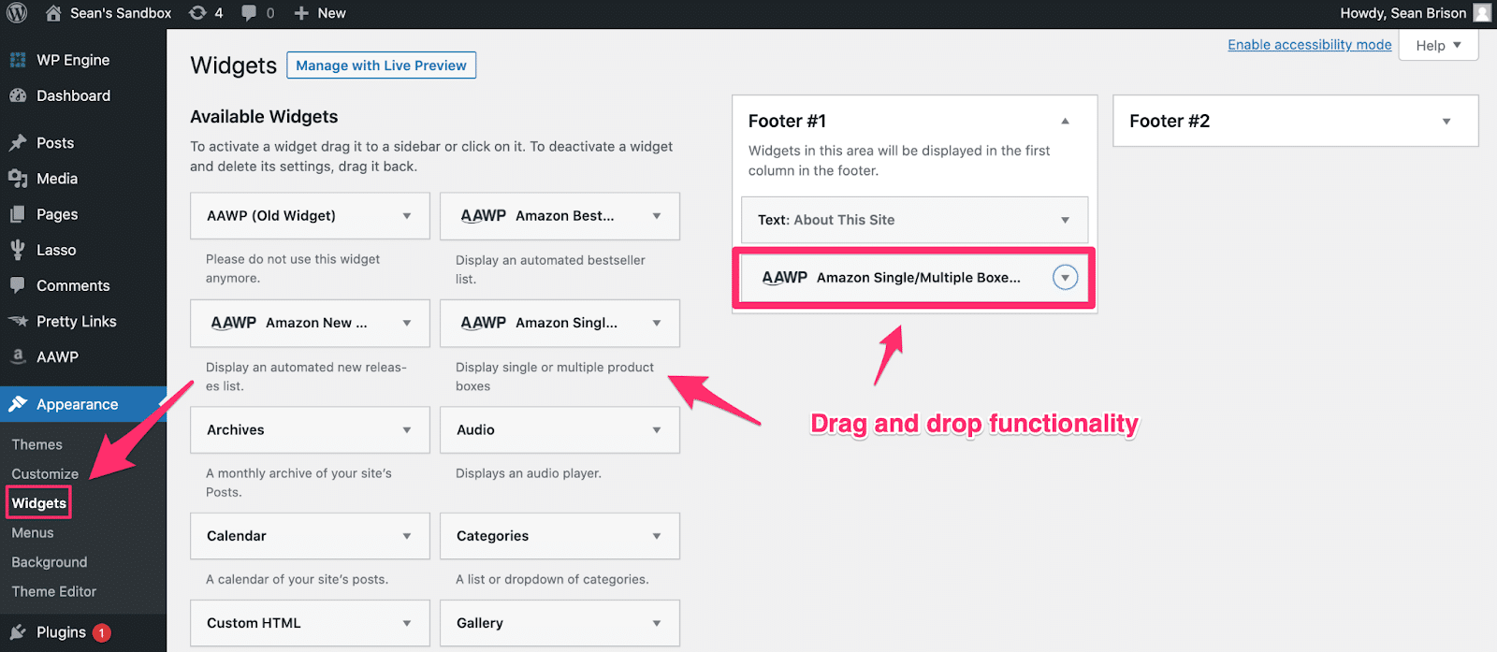Select the Calendar widget title
Screen dimensions: 1497x652
pyautogui.click(x=237, y=536)
